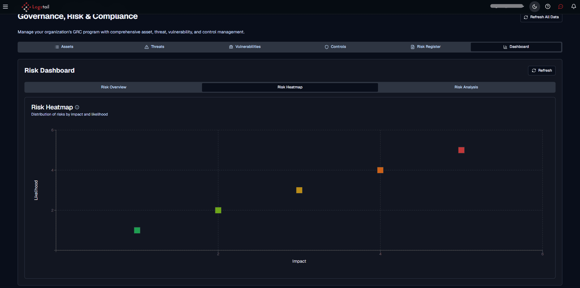
Task: Click the Risk Dashboard Refresh button
Action: [x=542, y=70]
